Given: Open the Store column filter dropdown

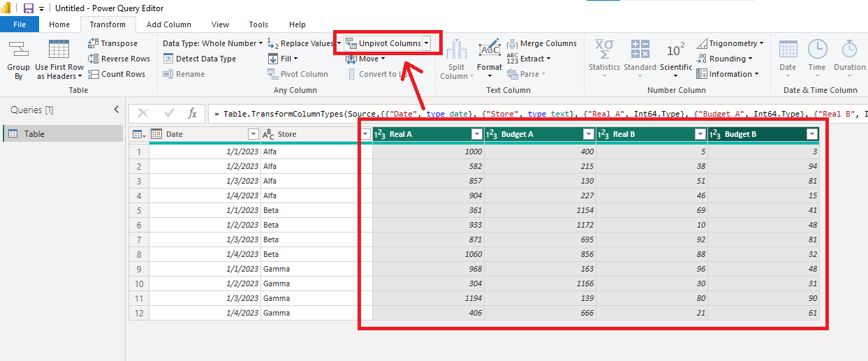Looking at the screenshot, I should point(365,134).
